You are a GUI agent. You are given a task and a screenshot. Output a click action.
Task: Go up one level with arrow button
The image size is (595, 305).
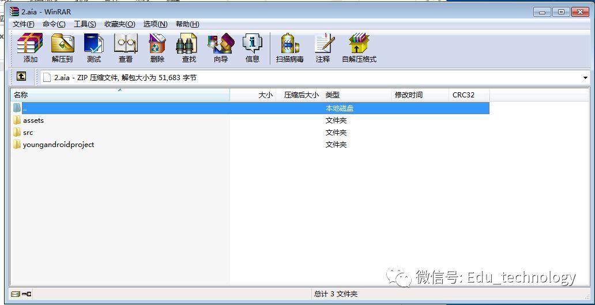(x=21, y=77)
